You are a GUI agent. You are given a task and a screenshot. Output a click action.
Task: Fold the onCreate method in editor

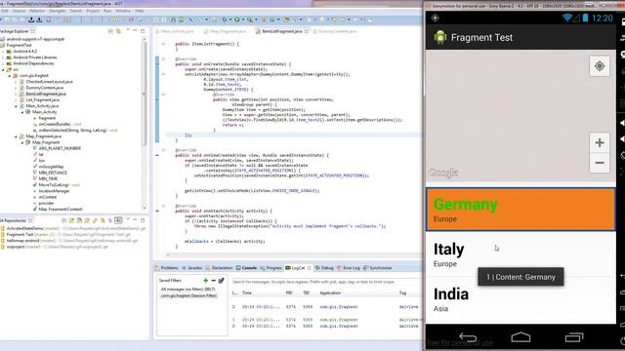(x=163, y=58)
